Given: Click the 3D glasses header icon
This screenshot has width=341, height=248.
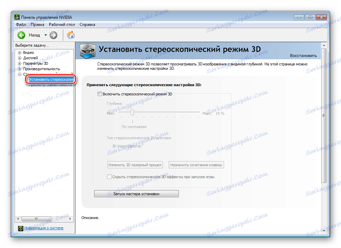Looking at the screenshot, I should (88, 51).
